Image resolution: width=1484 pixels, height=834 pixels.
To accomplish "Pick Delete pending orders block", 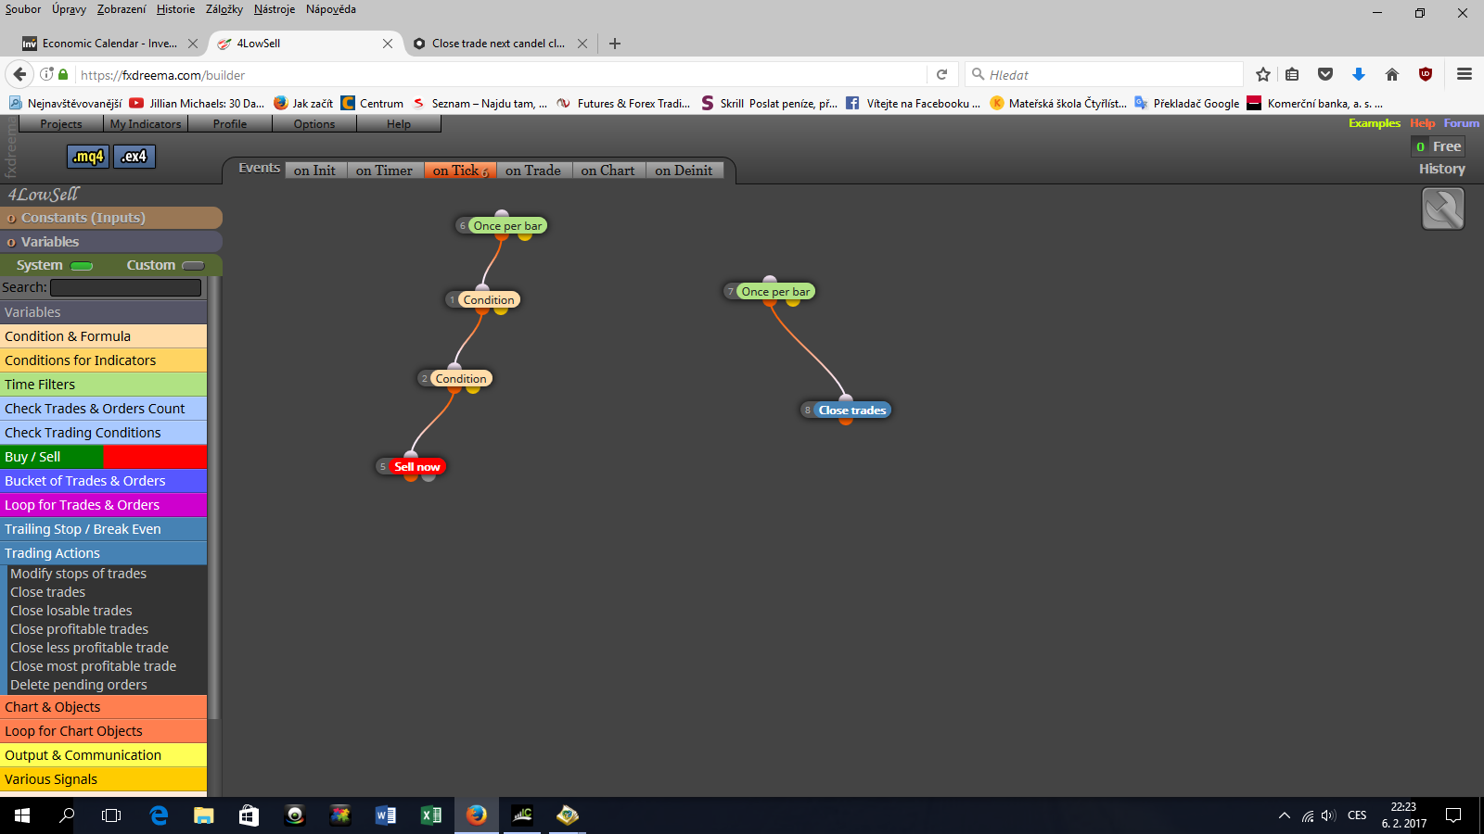I will [79, 685].
